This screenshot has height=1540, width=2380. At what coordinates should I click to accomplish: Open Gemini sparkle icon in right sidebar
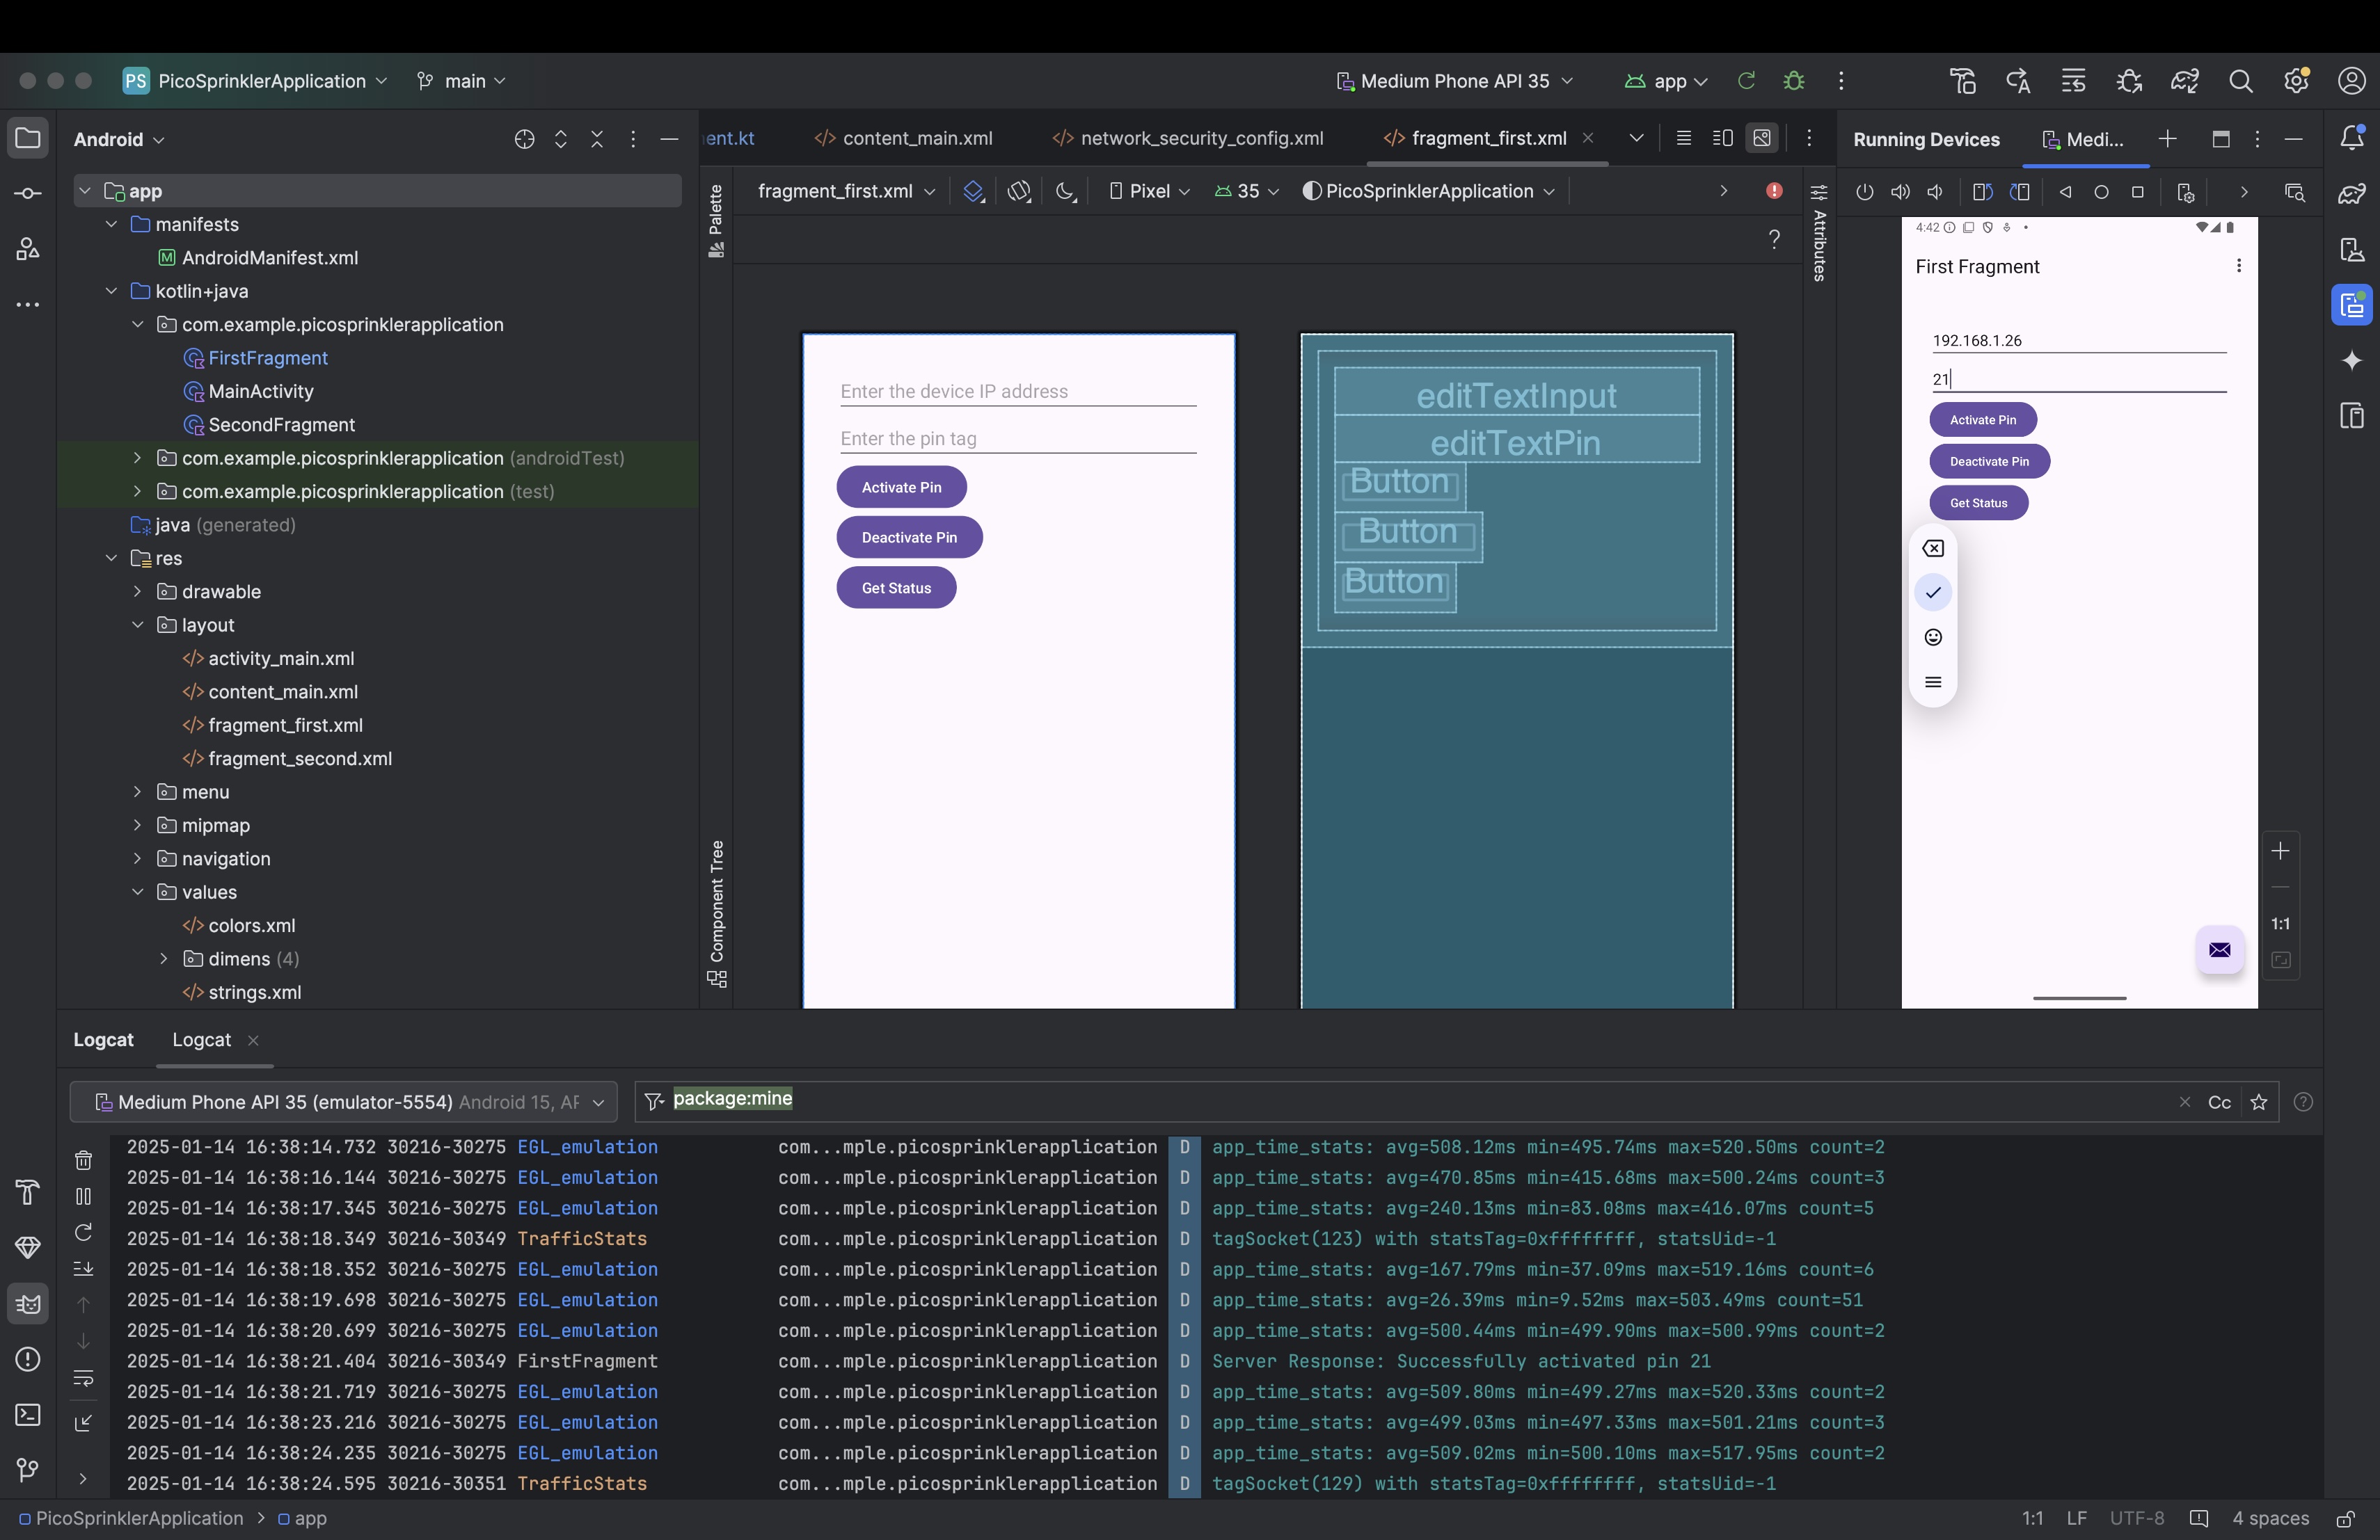(x=2352, y=361)
